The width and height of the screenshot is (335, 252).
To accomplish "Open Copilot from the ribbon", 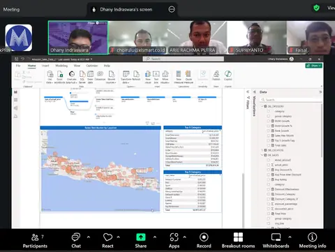I will (228, 76).
